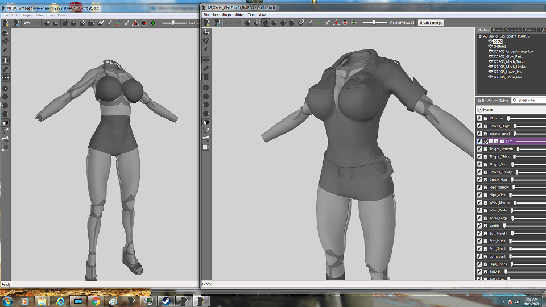Click properties gear icon on Slim slider
The image size is (546, 307).
485,142
